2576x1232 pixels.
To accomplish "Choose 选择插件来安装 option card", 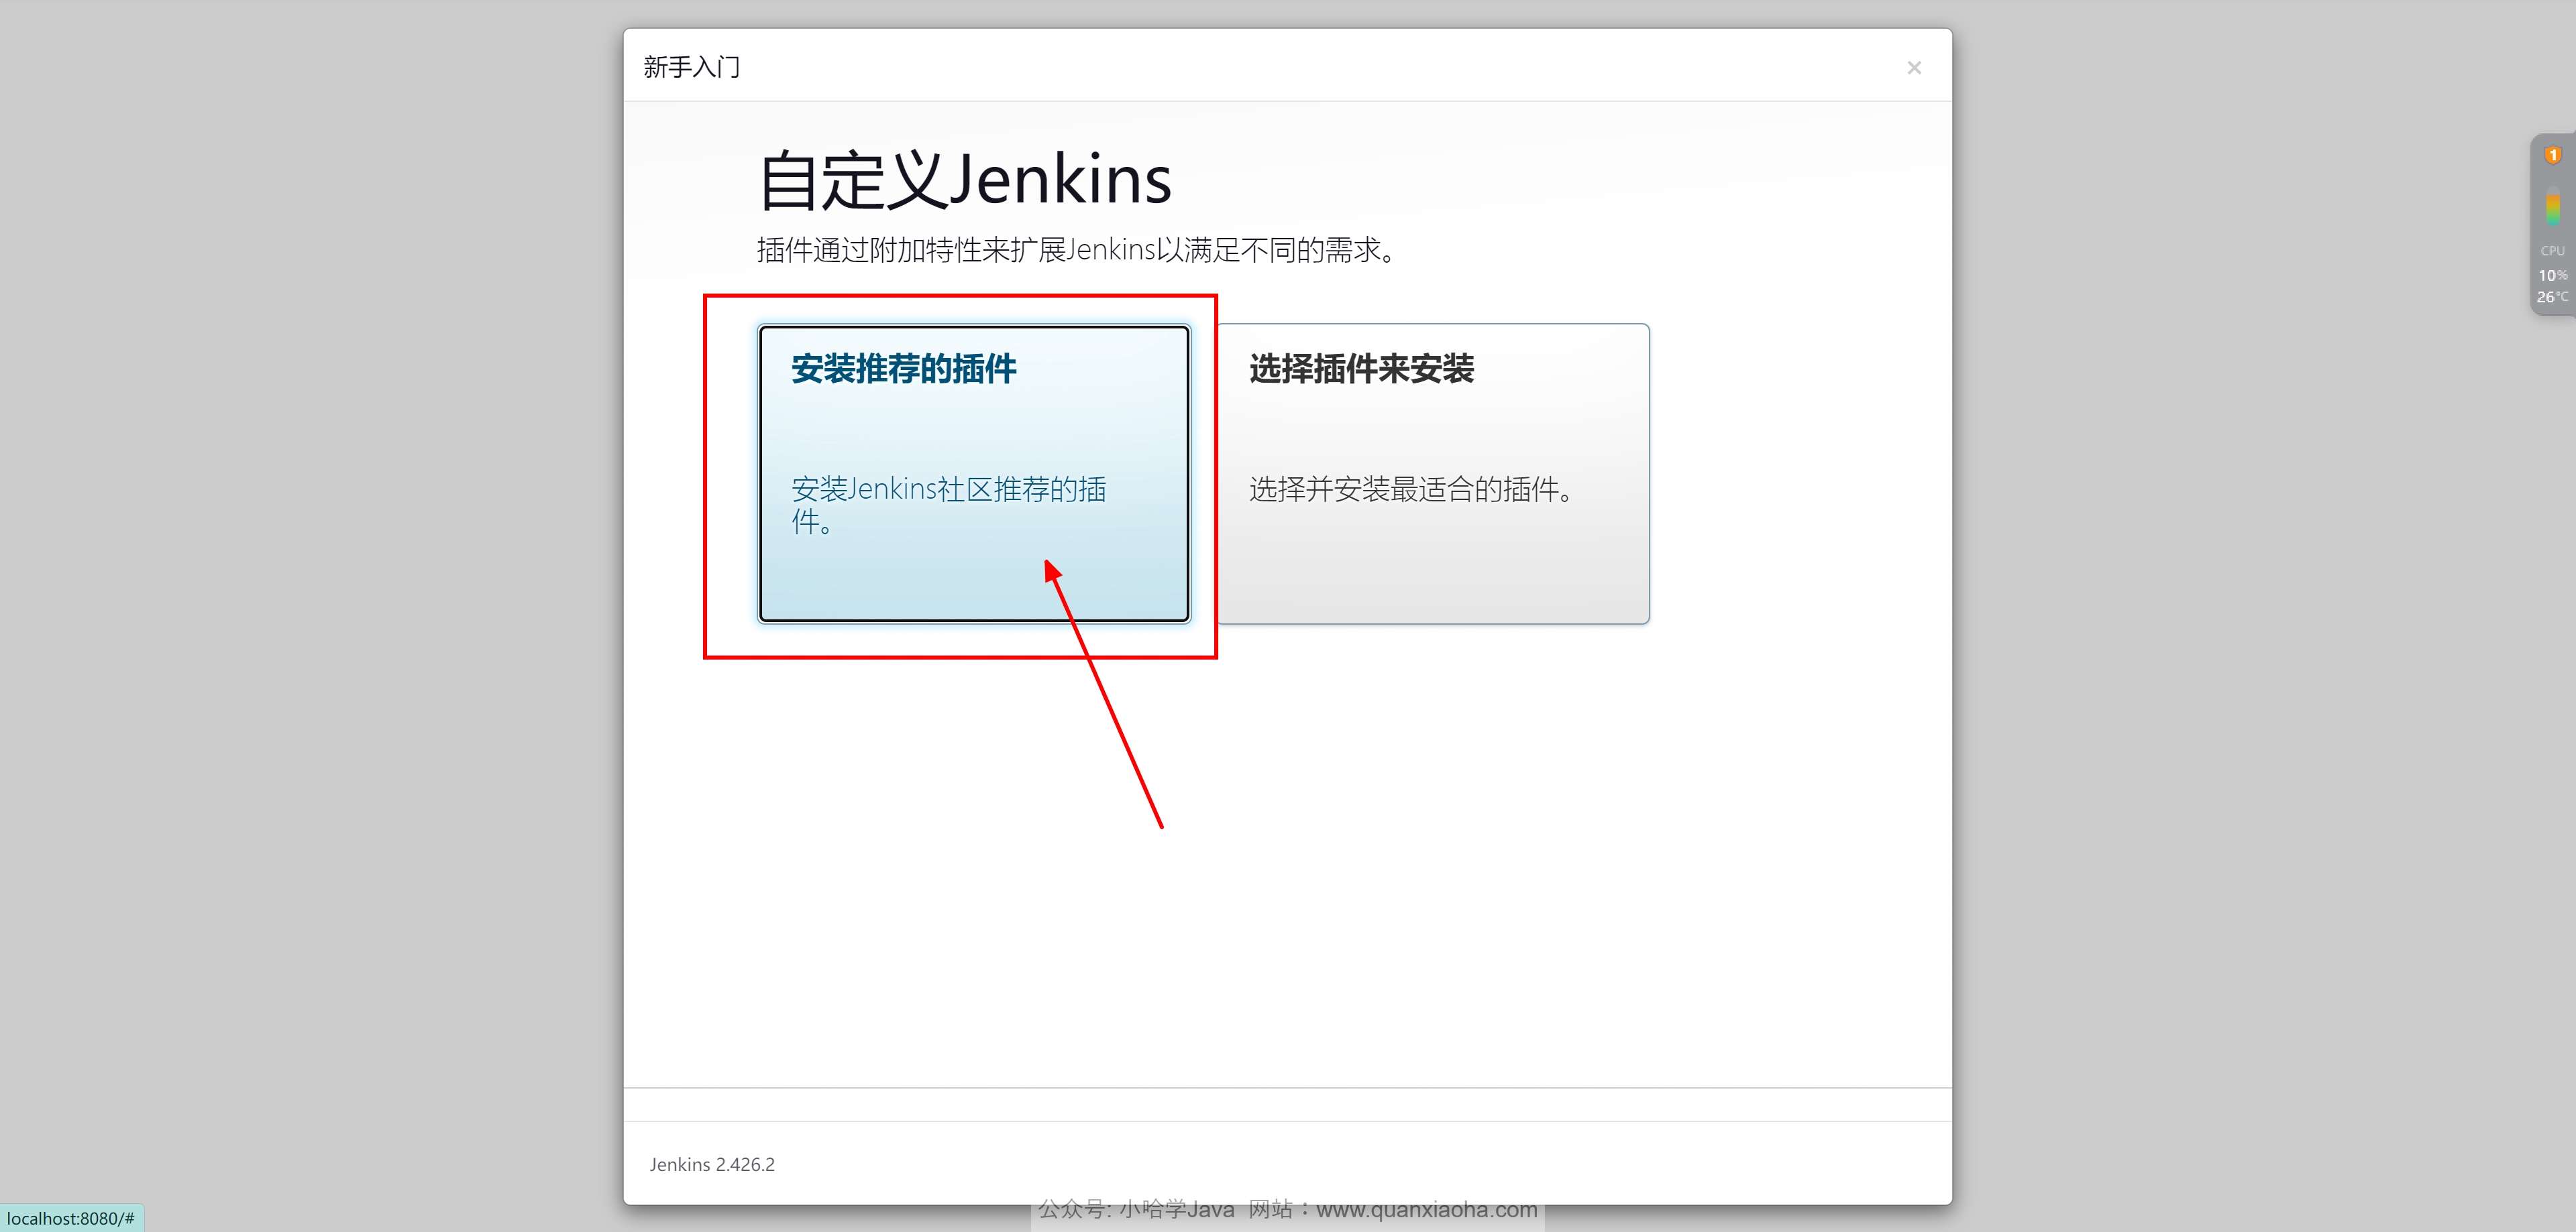I will point(1433,474).
